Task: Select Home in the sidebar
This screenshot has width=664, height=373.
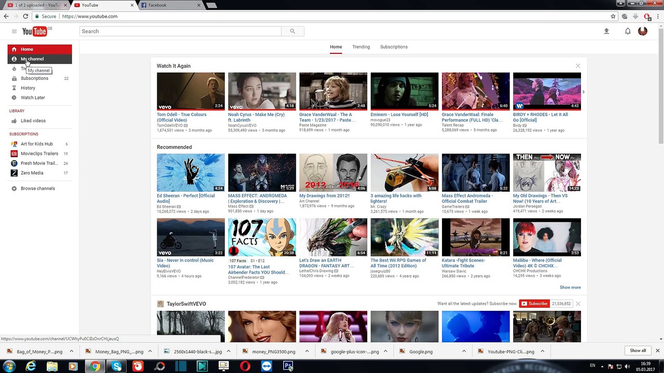Action: (x=40, y=49)
